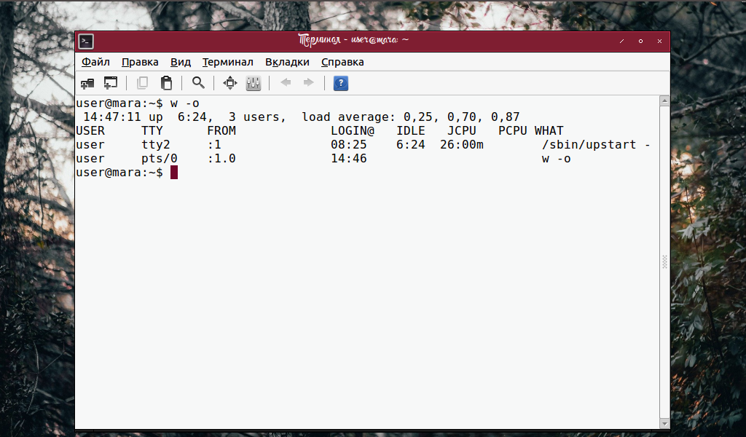The width and height of the screenshot is (746, 437).
Task: Open the Правка menu
Action: coord(140,62)
